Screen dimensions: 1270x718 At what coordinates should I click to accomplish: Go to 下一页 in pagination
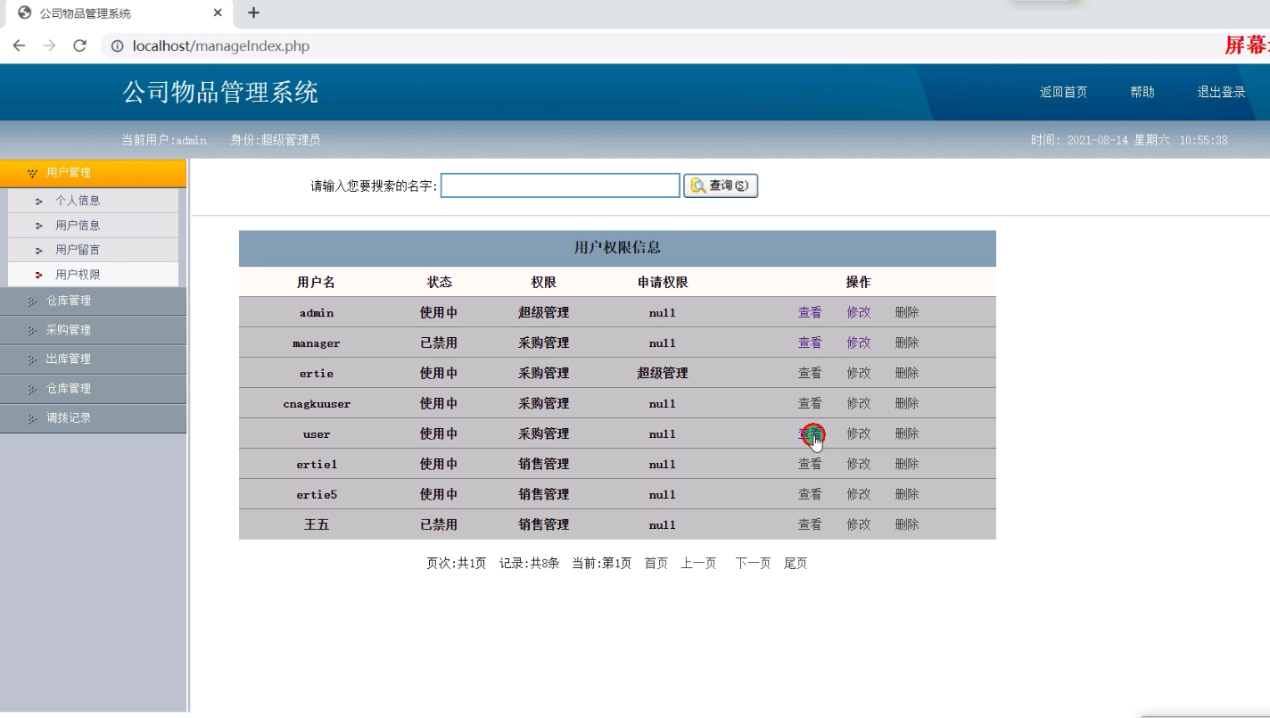(753, 564)
